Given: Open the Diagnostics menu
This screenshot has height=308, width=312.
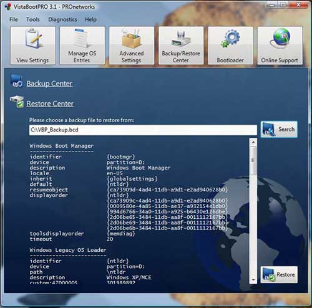Looking at the screenshot, I should coord(62,19).
